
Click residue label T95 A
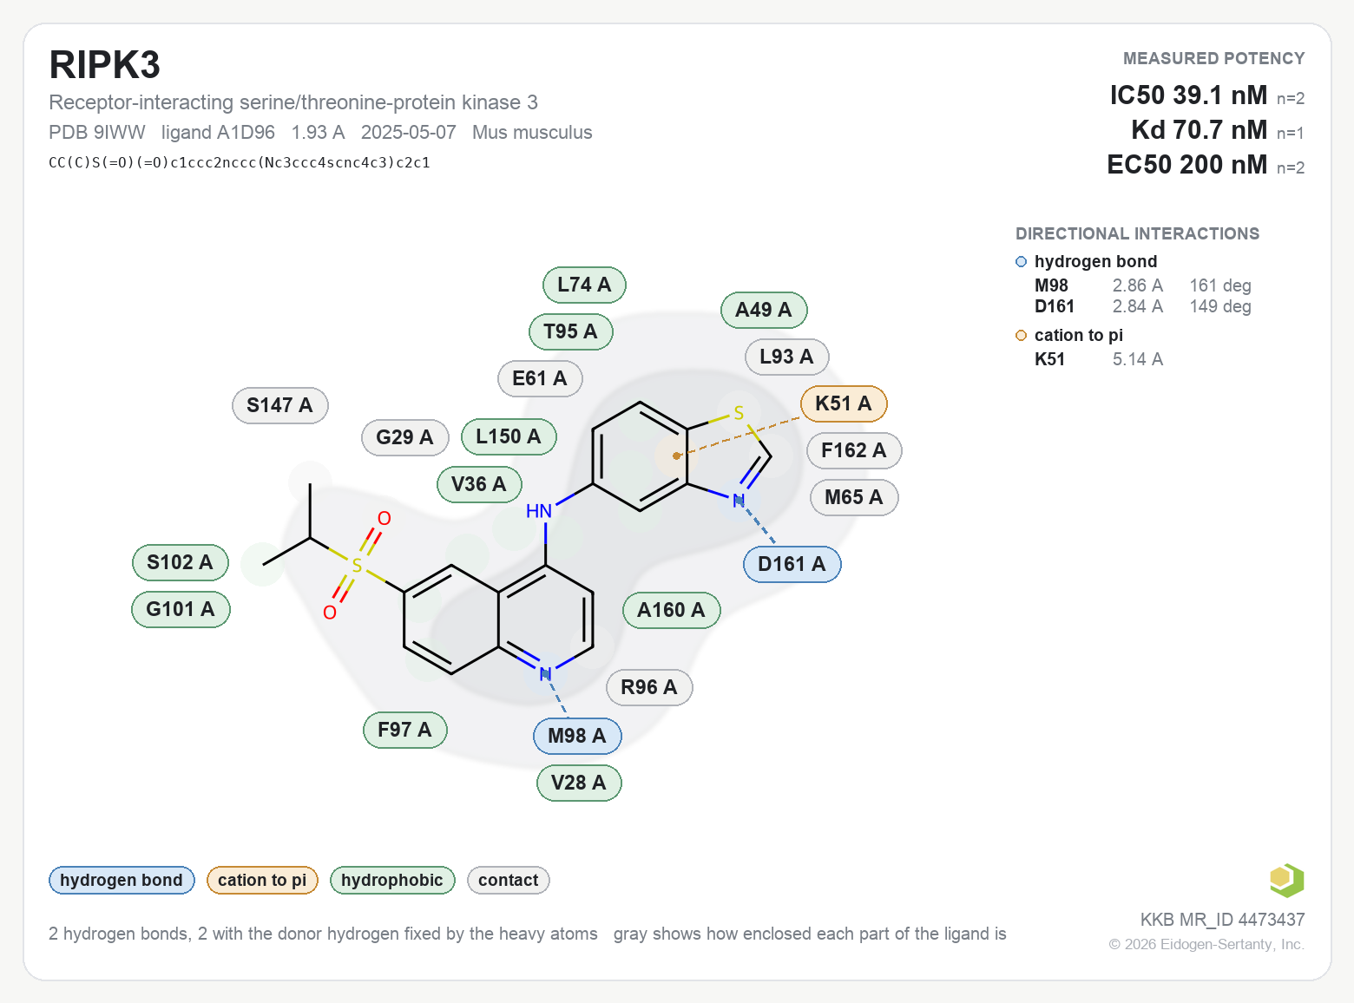point(570,331)
